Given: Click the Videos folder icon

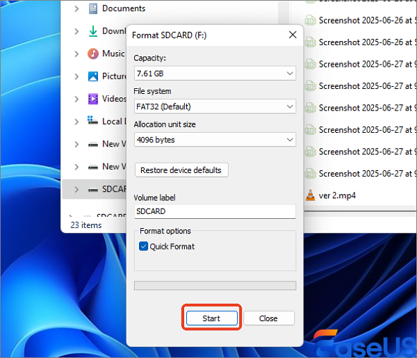Looking at the screenshot, I should point(93,99).
